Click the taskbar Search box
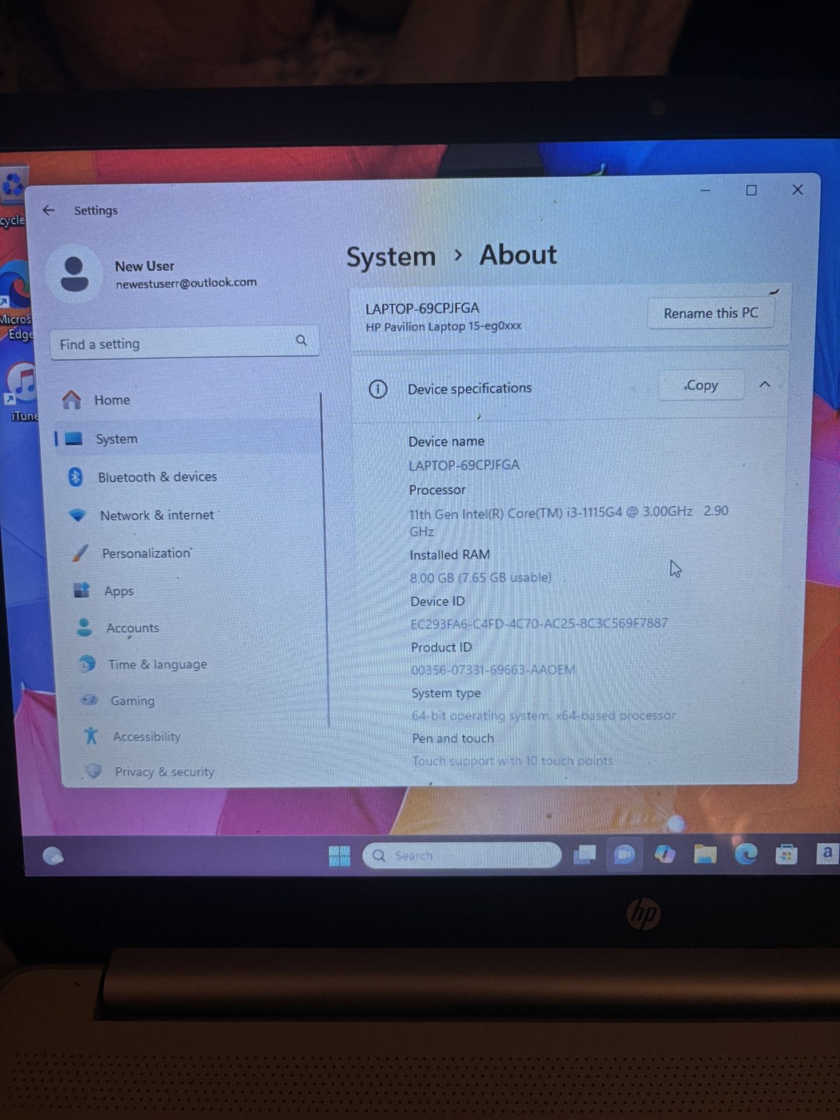Screen dimensions: 840x1120 [x=462, y=855]
